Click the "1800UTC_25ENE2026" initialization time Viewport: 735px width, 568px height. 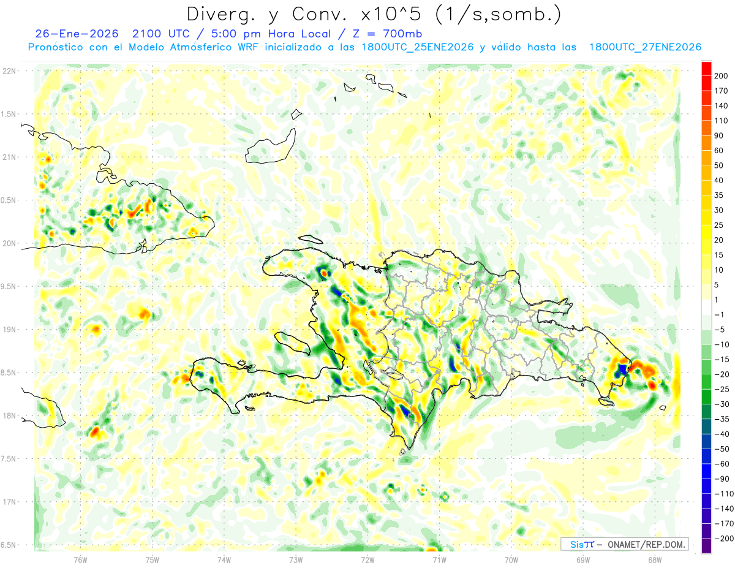tap(417, 47)
